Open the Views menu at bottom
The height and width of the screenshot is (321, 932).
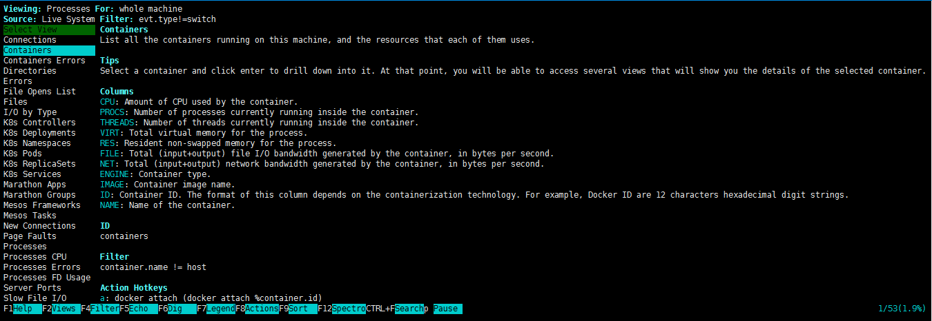[x=64, y=309]
